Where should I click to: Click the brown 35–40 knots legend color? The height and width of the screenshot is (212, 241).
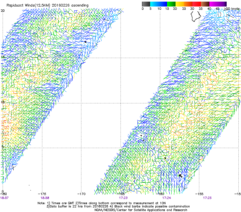[x=205, y=4]
